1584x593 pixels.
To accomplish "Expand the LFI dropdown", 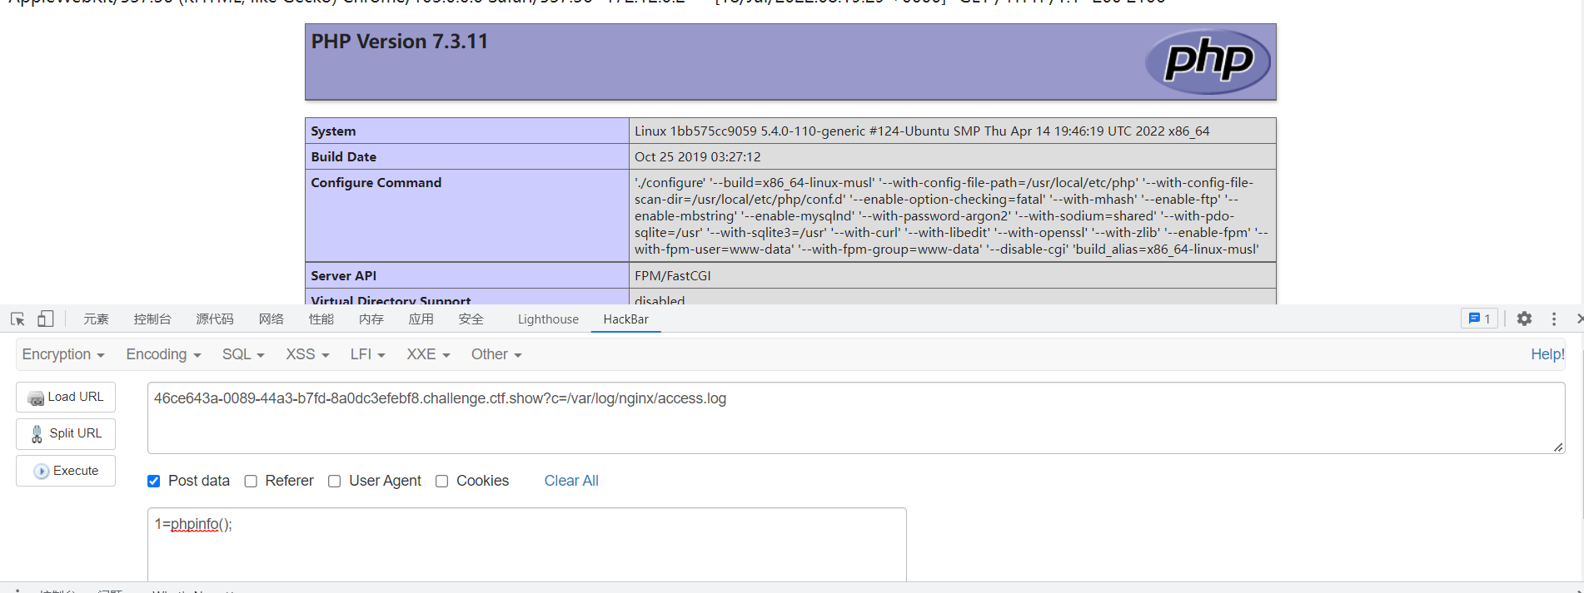I will pos(367,355).
